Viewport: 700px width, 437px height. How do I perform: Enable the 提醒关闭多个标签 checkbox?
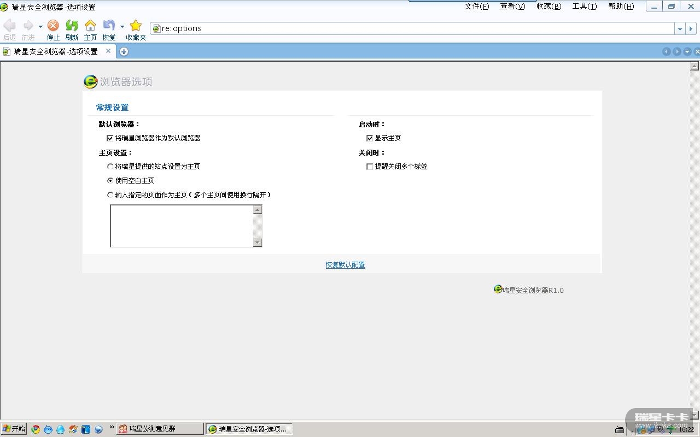pyautogui.click(x=370, y=167)
